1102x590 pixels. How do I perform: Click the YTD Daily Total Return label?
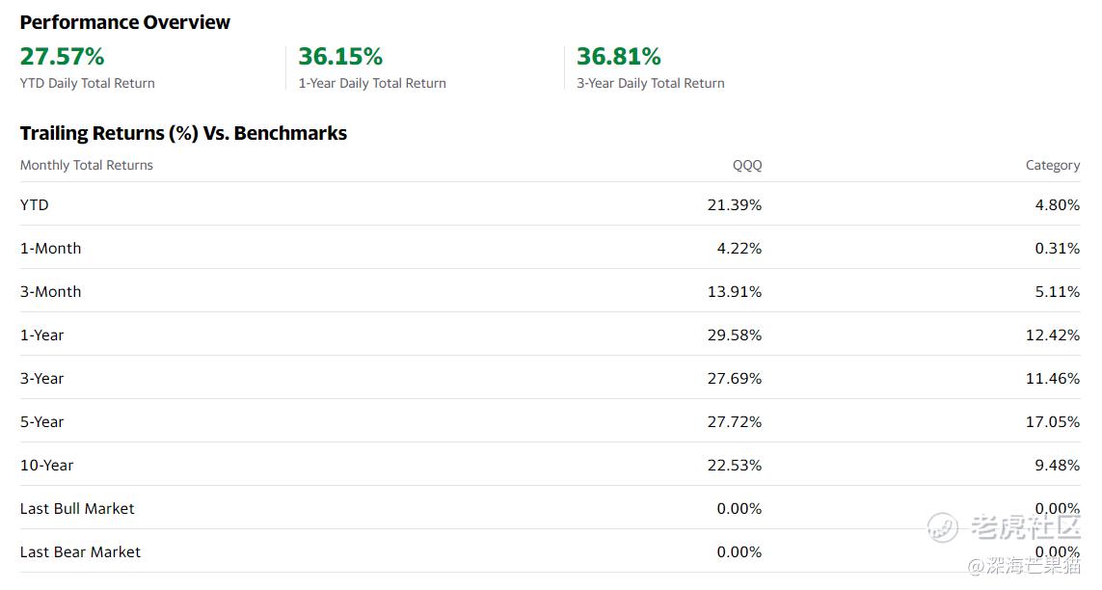point(87,83)
